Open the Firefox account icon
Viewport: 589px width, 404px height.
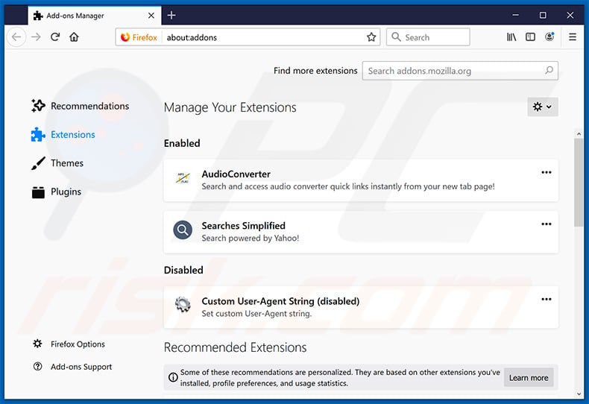[550, 37]
